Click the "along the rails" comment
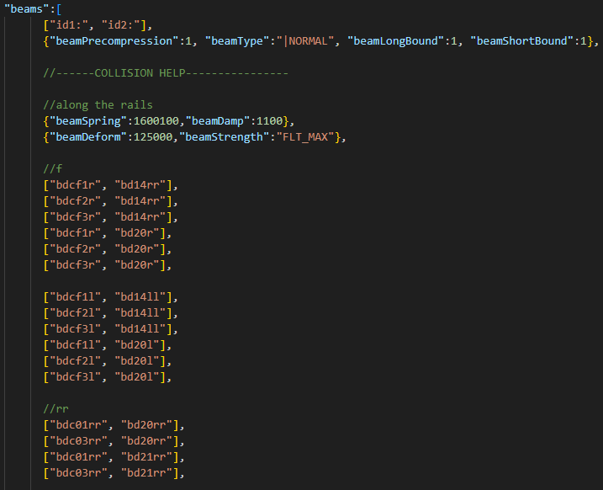Image resolution: width=603 pixels, height=490 pixels. 98,104
